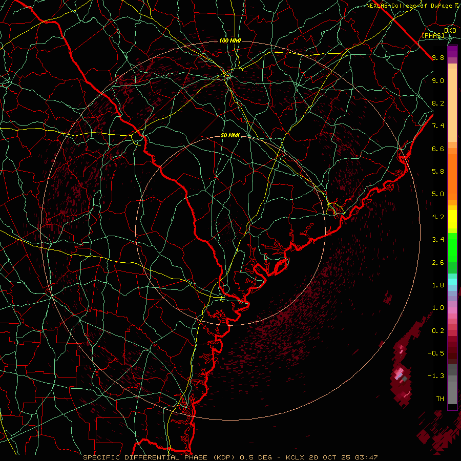Click the "100 NMI" range ring label
The width and height of the screenshot is (461, 461).
click(230, 40)
